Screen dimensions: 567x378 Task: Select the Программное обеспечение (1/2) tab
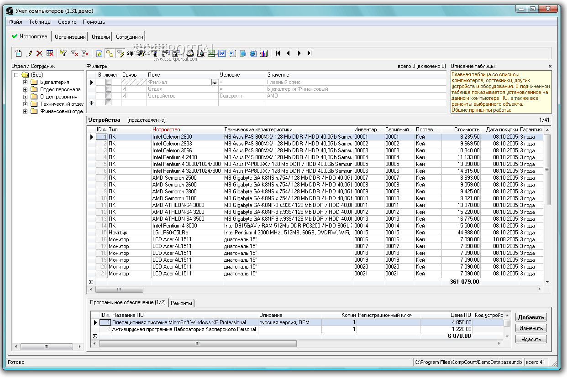128,302
